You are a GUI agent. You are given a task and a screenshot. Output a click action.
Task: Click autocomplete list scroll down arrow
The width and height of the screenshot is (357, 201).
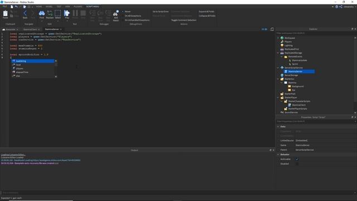[56, 76]
